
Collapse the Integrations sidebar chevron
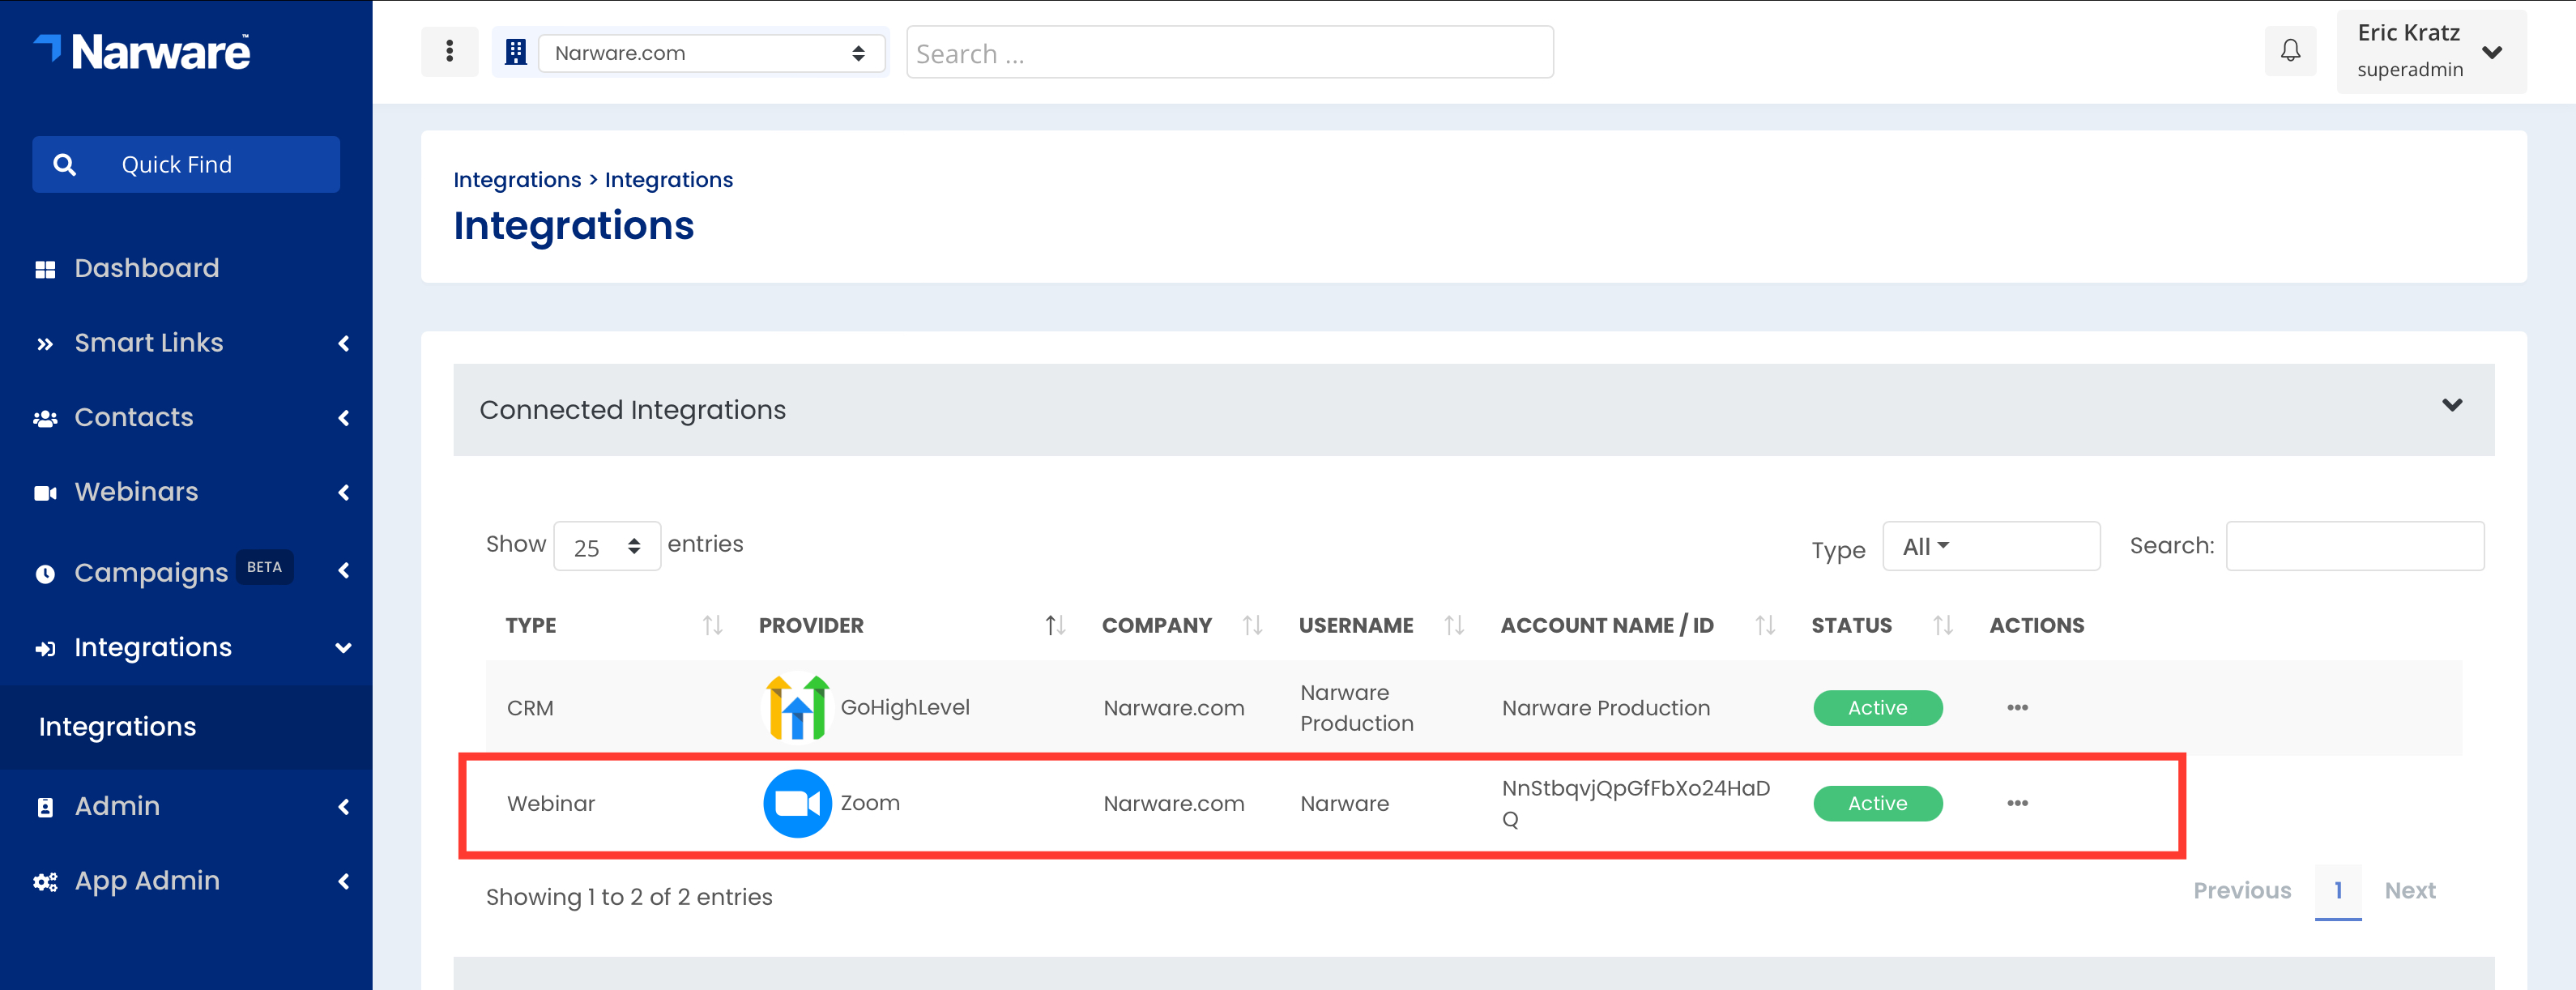click(343, 648)
